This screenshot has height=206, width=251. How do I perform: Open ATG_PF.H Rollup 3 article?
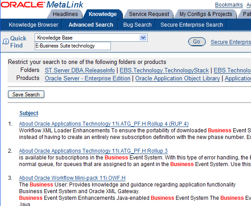pyautogui.click(x=93, y=151)
